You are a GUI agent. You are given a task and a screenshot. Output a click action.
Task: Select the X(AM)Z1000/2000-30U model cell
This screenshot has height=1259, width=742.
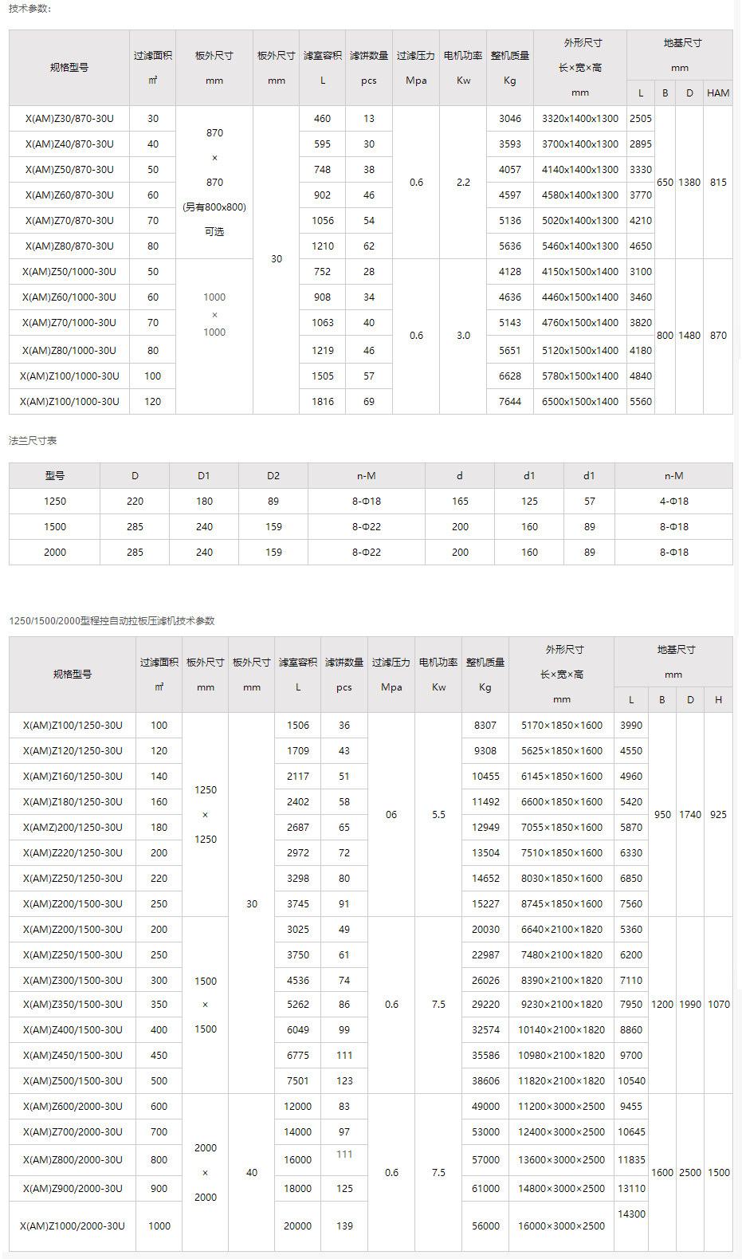(x=73, y=1226)
